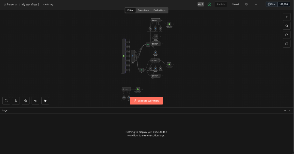Select the send message node after the detached AI Agent
This screenshot has height=154, width=294.
tap(138, 89)
